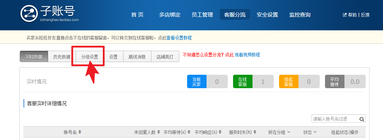383x140 pixels.
Task: Click the 在线客服 count value 1
Action: pyautogui.click(x=263, y=81)
